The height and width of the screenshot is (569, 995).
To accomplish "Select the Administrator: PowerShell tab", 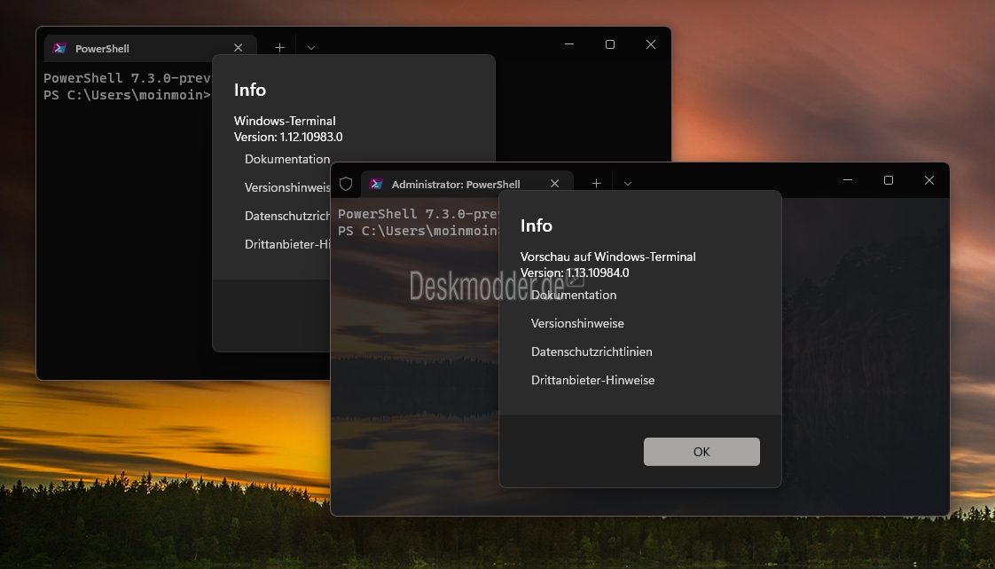I will 467,184.
